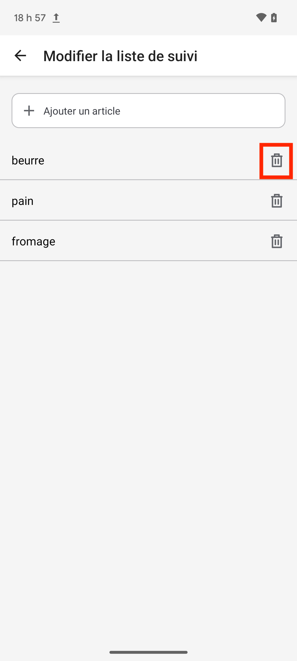
Task: Tap the back arrow in header
Action: pos(20,56)
